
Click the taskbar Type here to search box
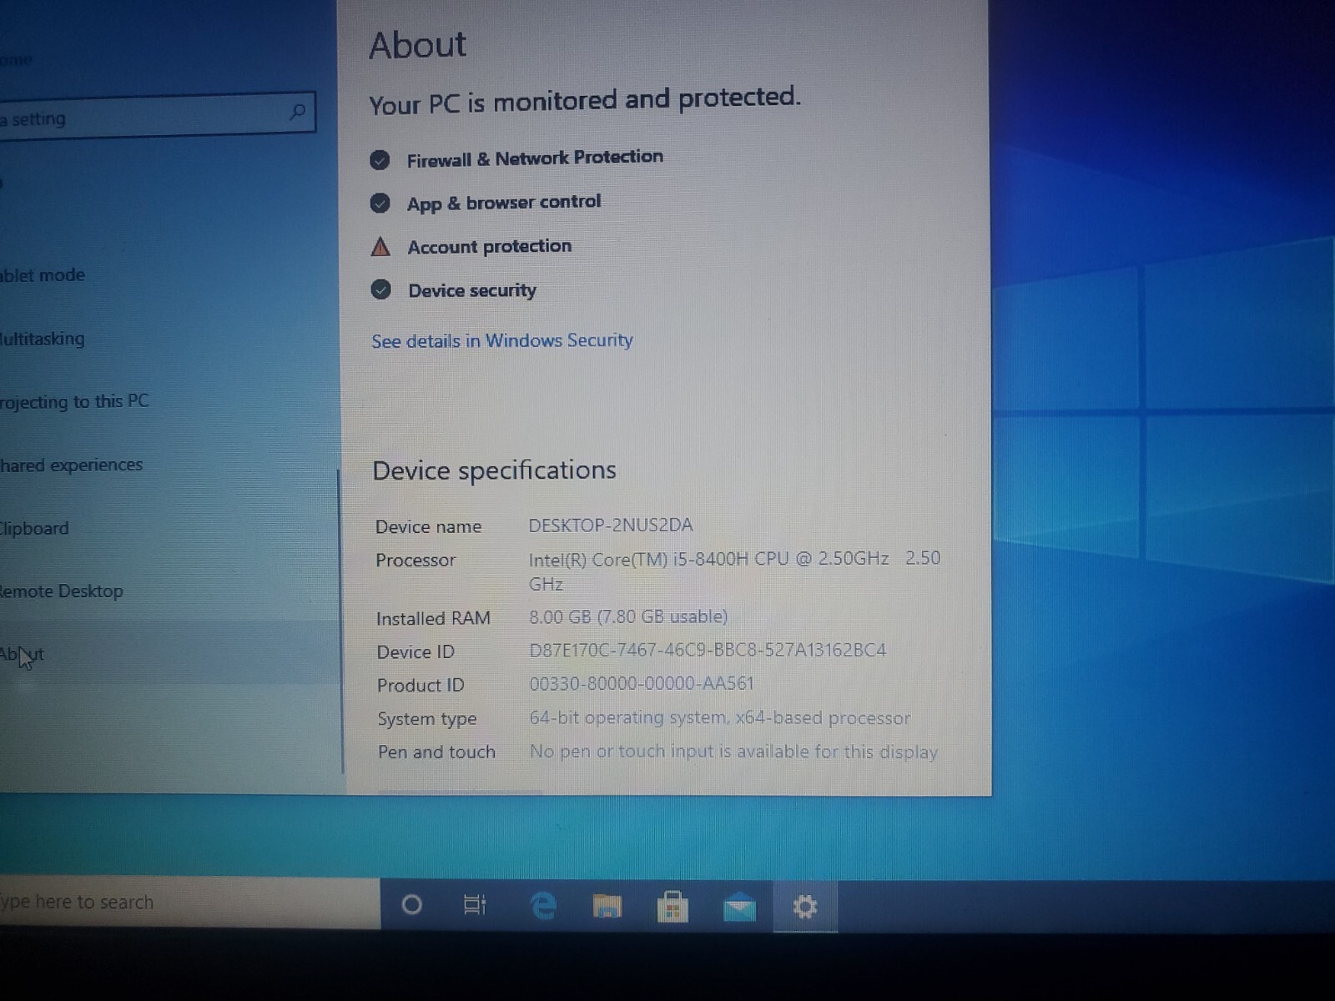click(x=189, y=903)
